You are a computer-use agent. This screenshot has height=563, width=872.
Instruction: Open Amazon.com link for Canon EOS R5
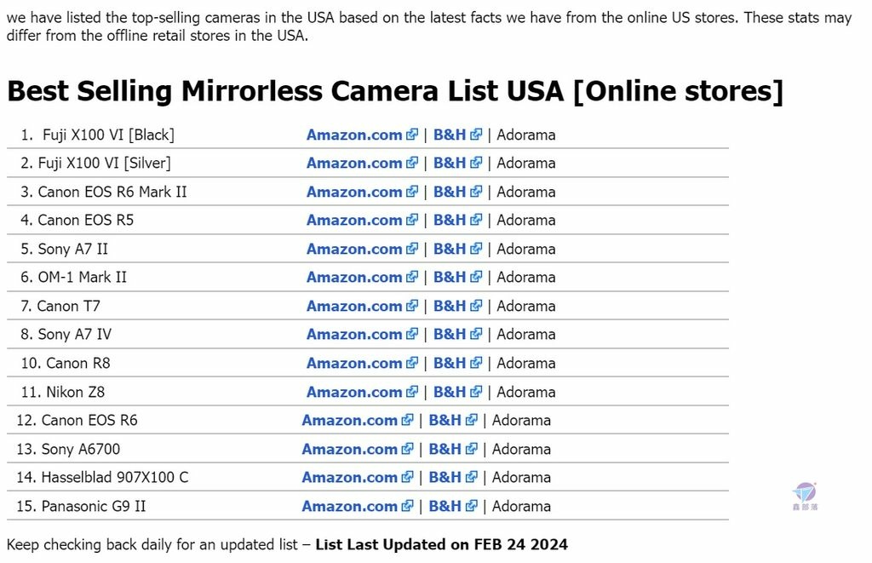tap(354, 221)
